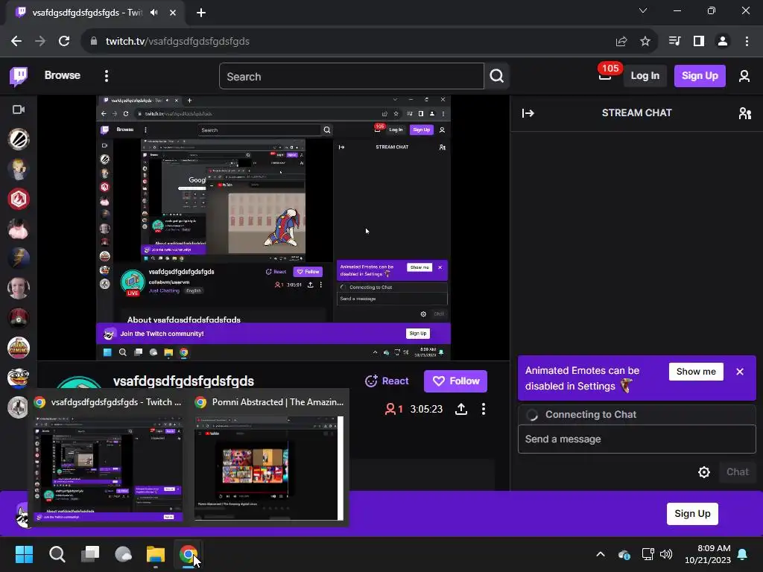
Task: Open chat settings gear icon
Action: coord(703,472)
